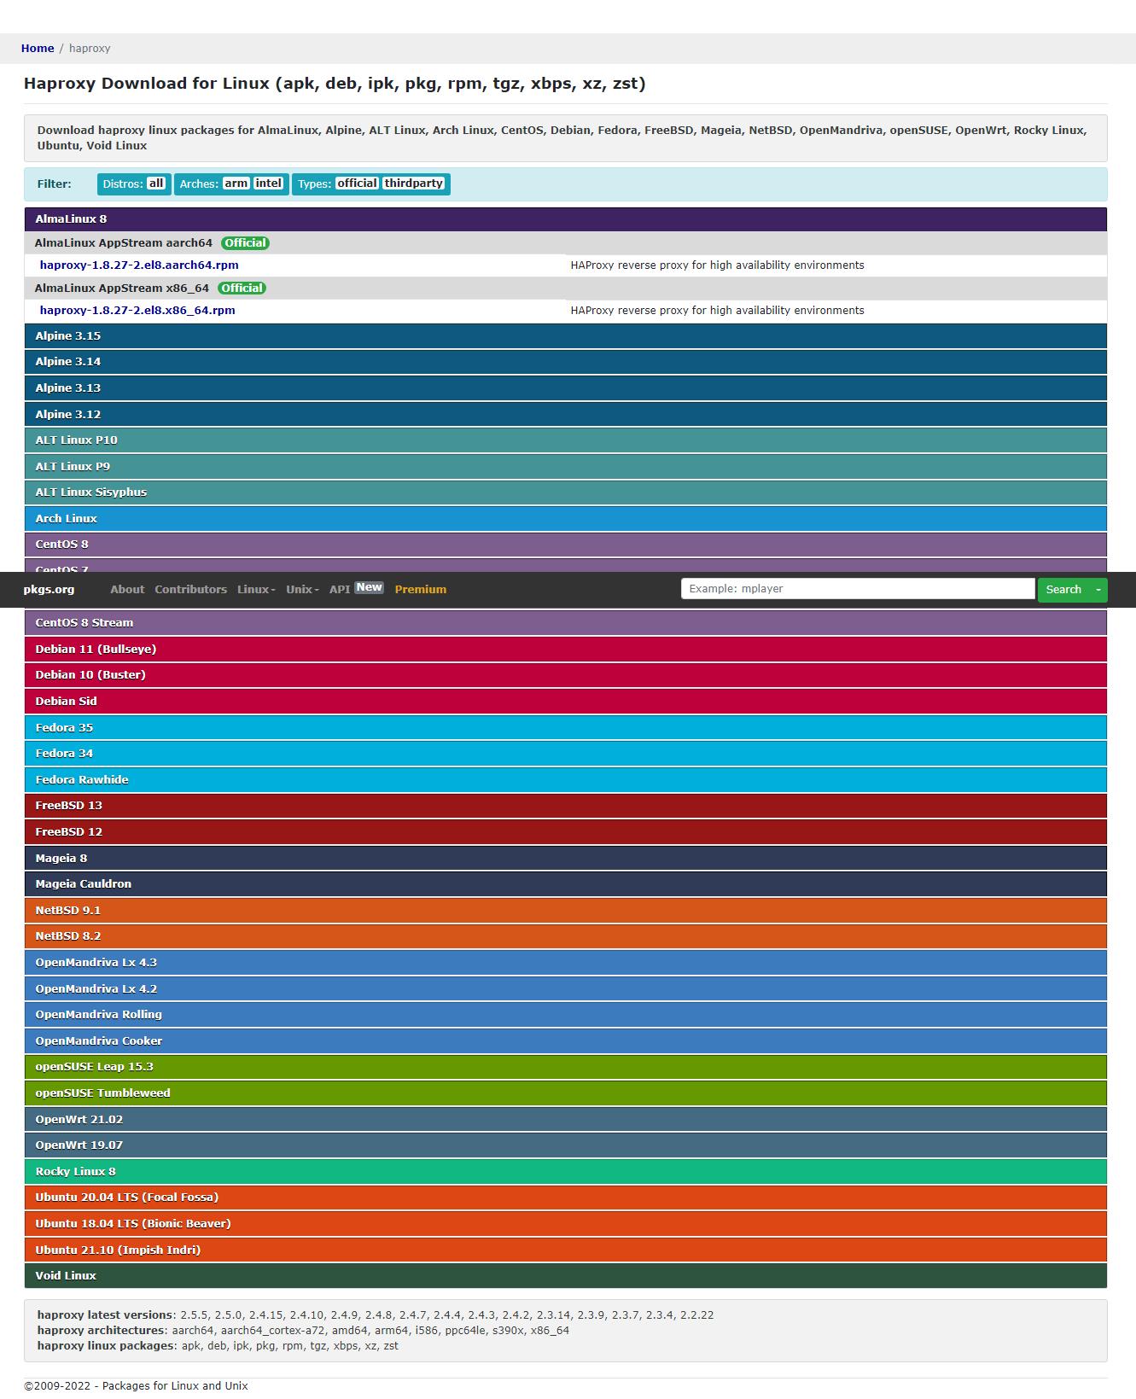Open the Linux dropdown menu
Screen dimensions: 1136x1399
pyautogui.click(x=256, y=590)
